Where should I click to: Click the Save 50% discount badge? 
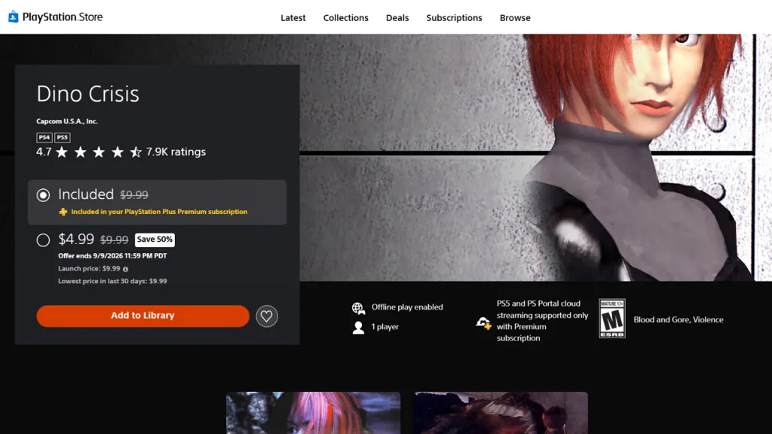click(x=155, y=240)
